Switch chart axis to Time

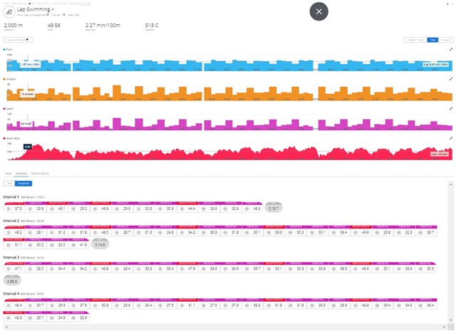pyautogui.click(x=432, y=40)
